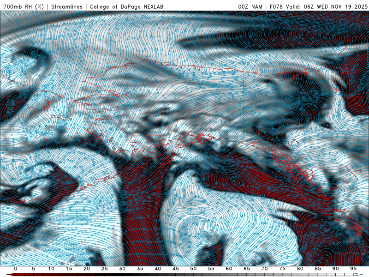Click the '95' tick label on the color scale

click(x=353, y=269)
